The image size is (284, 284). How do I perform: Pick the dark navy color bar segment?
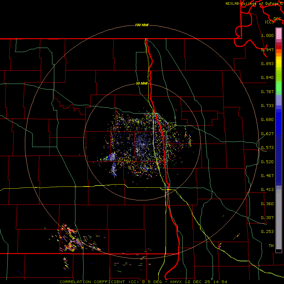(279, 161)
